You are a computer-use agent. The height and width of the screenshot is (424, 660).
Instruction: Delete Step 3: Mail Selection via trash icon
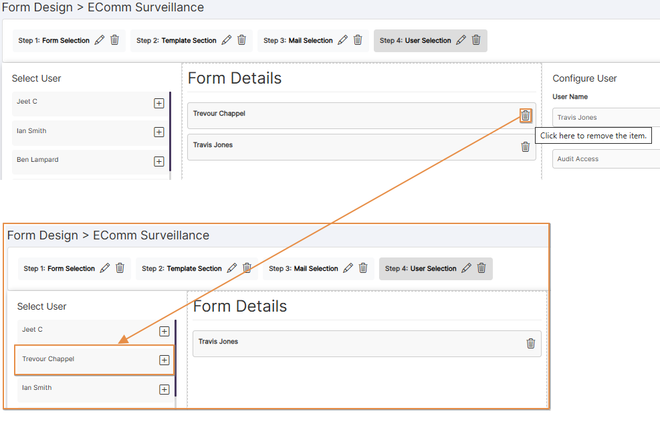tap(358, 39)
